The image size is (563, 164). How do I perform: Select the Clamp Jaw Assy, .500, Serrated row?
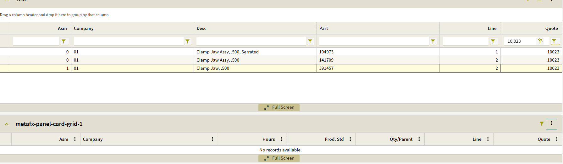(x=228, y=52)
